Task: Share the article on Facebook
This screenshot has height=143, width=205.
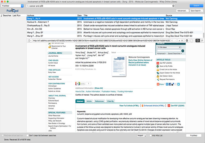Action: [170, 84]
